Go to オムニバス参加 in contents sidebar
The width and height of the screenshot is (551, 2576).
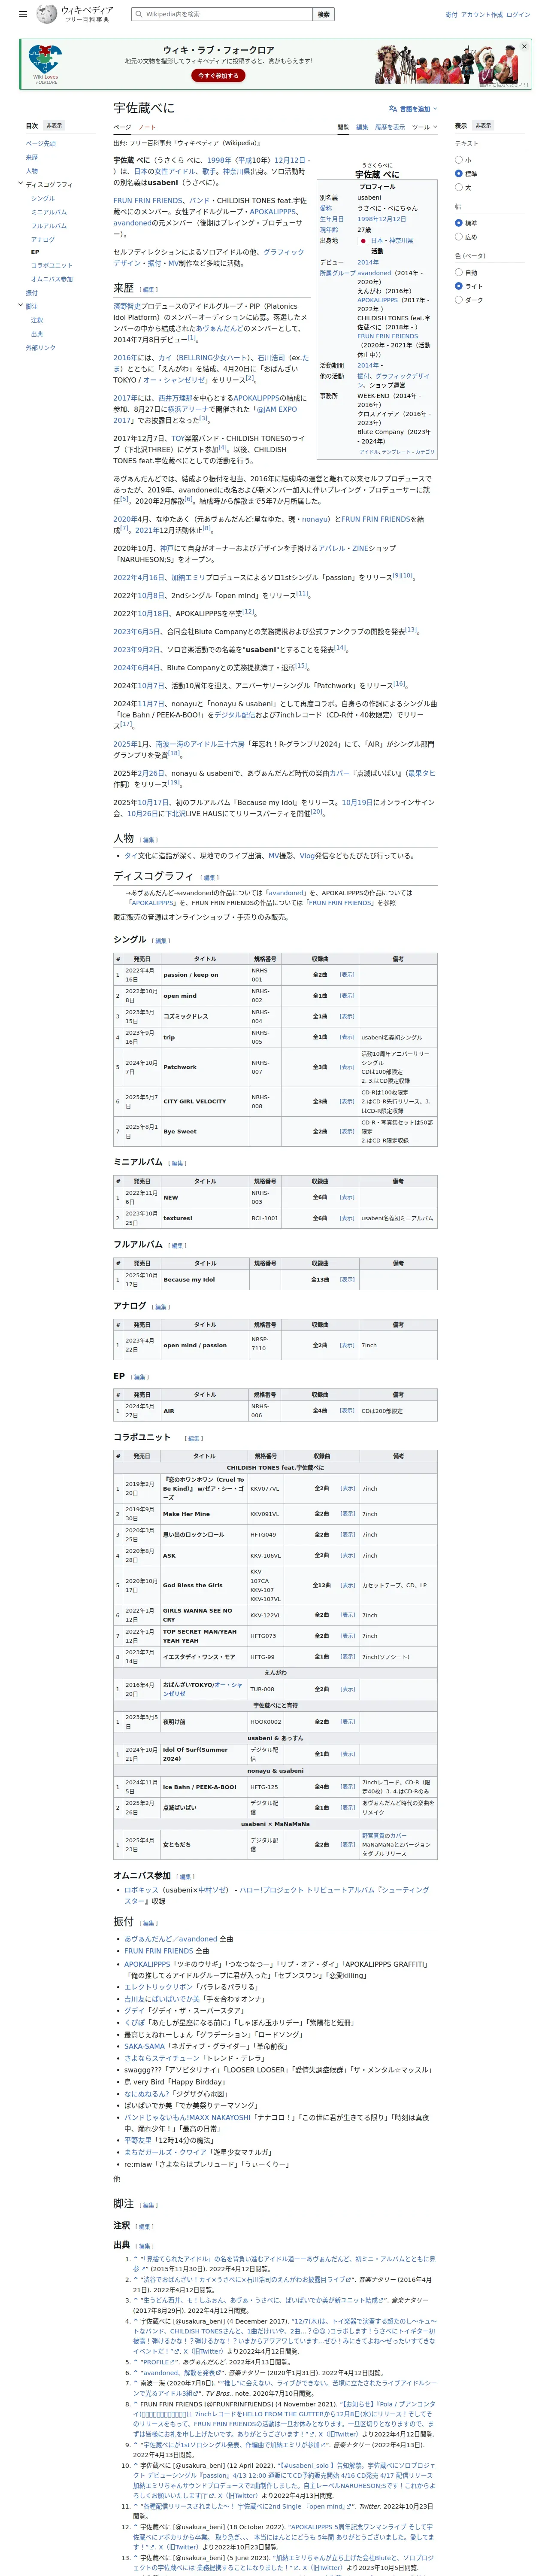52,279
